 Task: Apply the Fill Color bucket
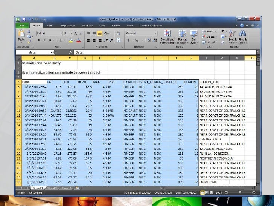[x=71, y=40]
